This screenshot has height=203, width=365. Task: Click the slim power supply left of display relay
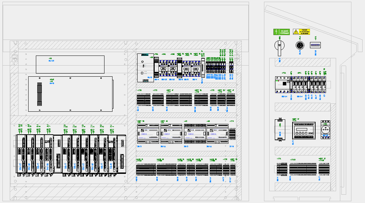(x=280, y=129)
